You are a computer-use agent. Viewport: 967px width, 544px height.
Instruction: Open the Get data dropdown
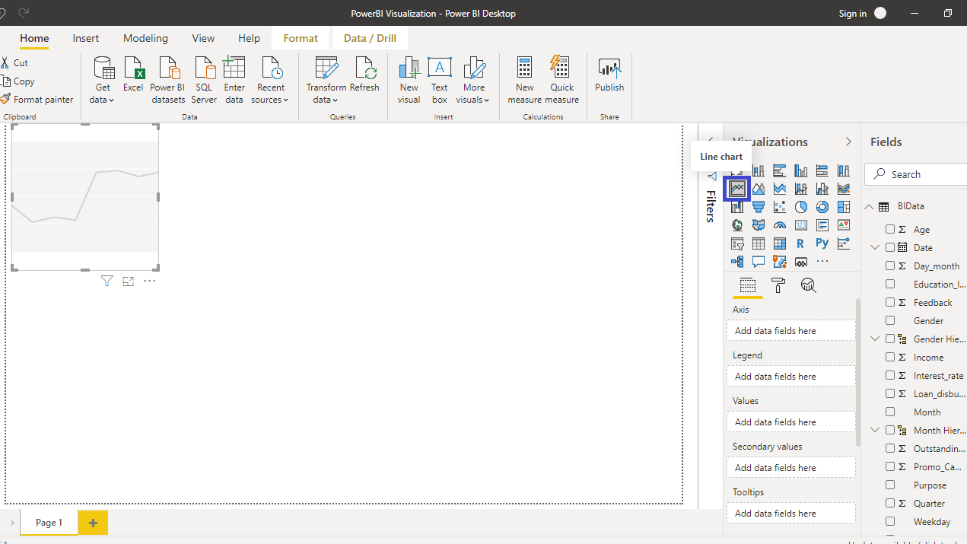(x=103, y=80)
